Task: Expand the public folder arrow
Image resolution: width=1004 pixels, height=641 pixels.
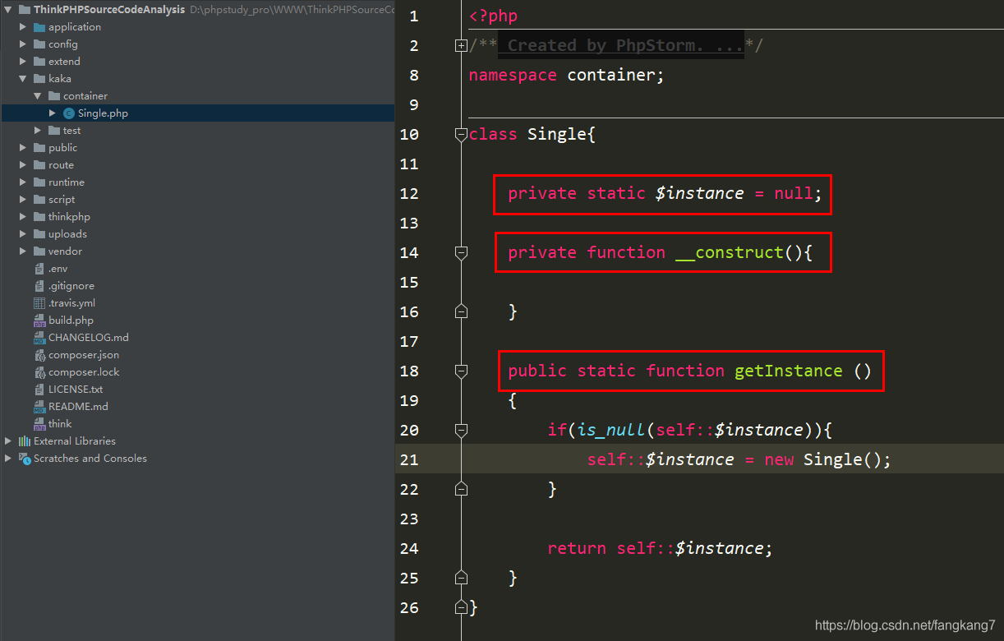Action: point(23,148)
